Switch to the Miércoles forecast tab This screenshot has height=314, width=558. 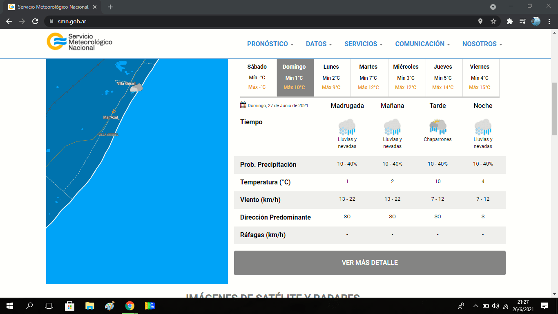[x=406, y=77]
